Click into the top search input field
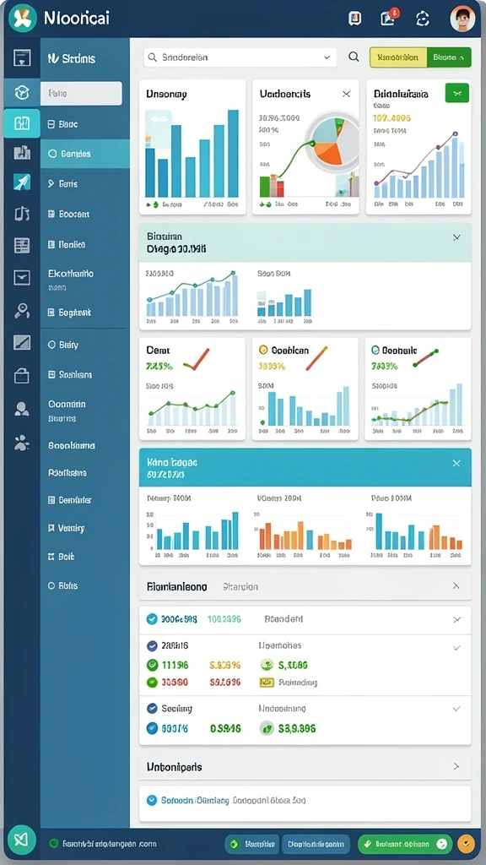This screenshot has width=486, height=865. [x=240, y=57]
